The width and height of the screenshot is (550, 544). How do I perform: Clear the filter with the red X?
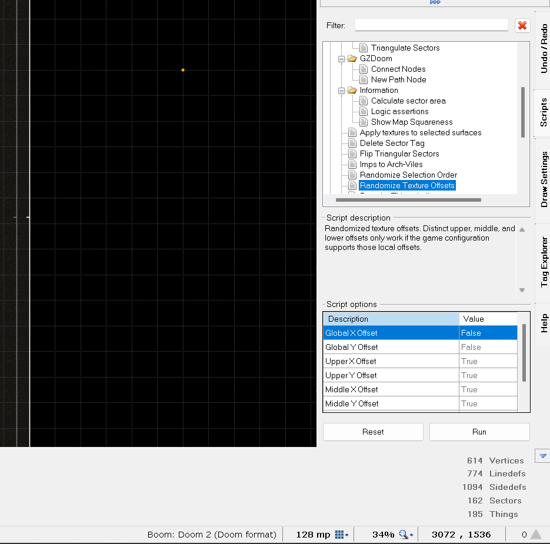pyautogui.click(x=522, y=26)
